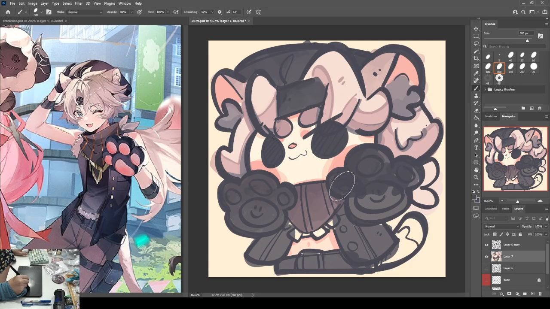Enable symmetry paint butterfly icon
Image resolution: width=550 pixels, height=309 pixels.
click(x=258, y=12)
